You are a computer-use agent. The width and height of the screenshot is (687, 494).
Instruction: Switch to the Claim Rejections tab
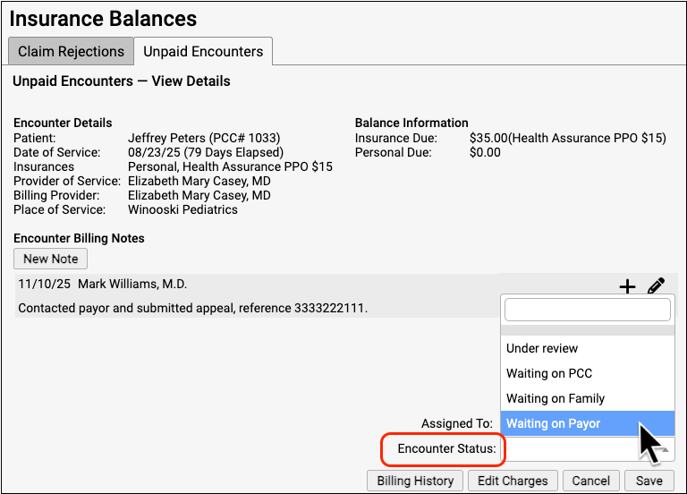[x=71, y=51]
